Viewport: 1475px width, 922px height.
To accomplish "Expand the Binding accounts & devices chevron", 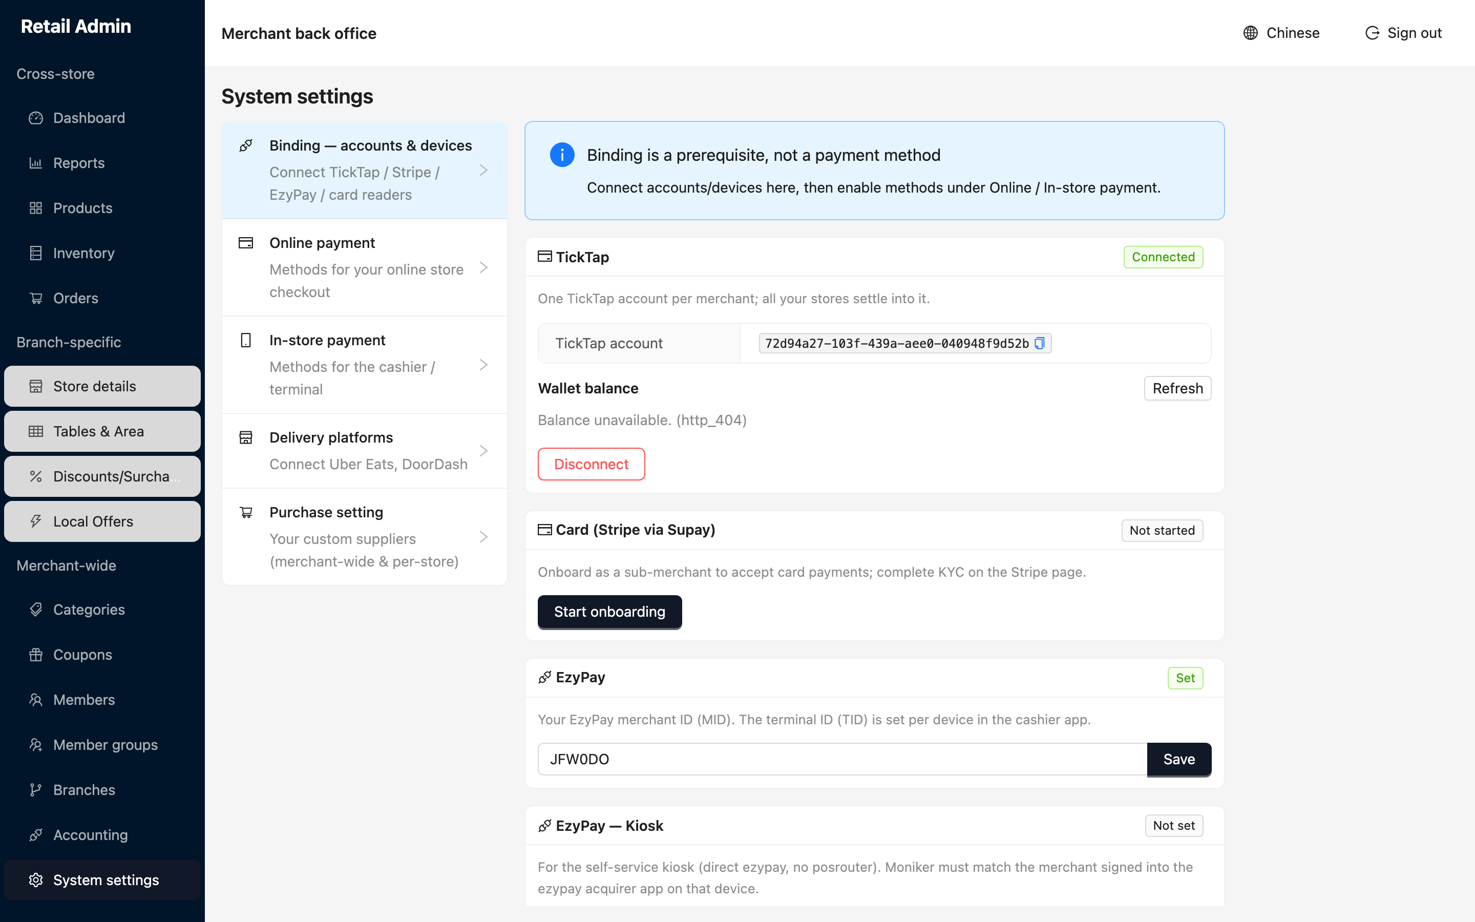I will tap(483, 170).
